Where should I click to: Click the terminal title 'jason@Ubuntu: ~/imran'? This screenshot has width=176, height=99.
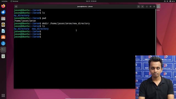click(85, 7)
